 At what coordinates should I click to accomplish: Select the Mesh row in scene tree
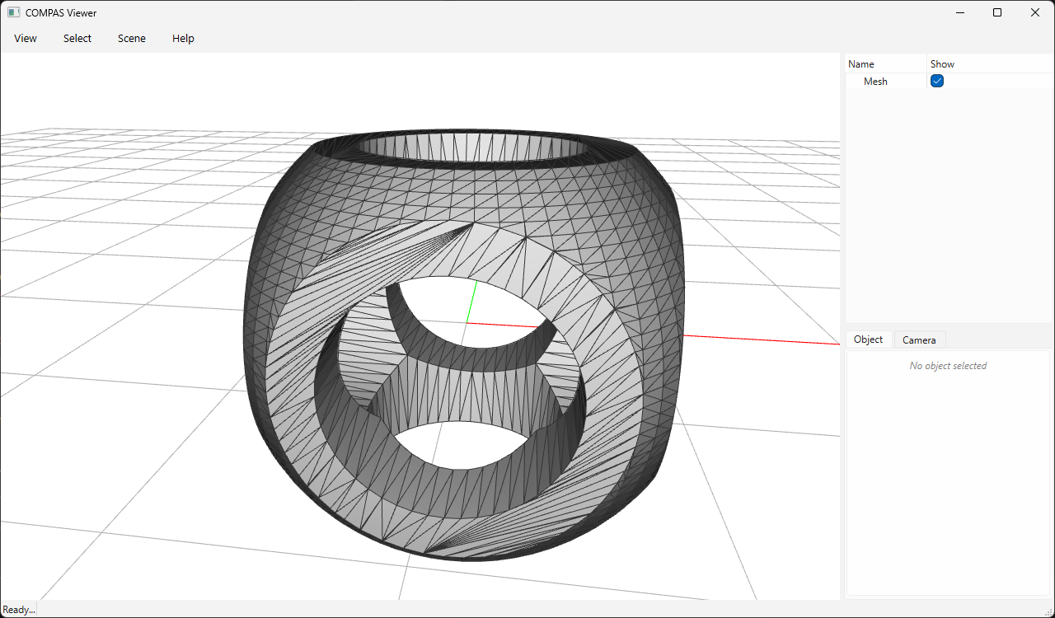point(949,81)
